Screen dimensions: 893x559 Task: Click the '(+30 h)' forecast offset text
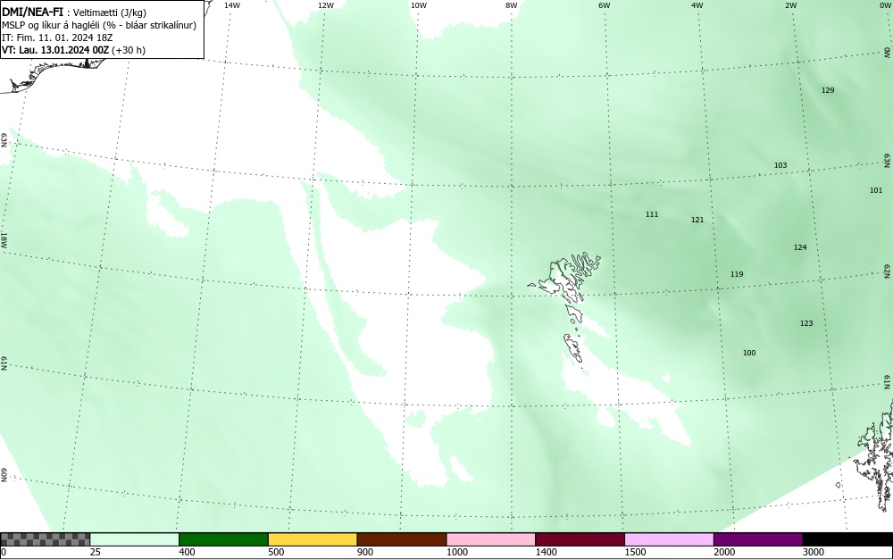tap(128, 50)
